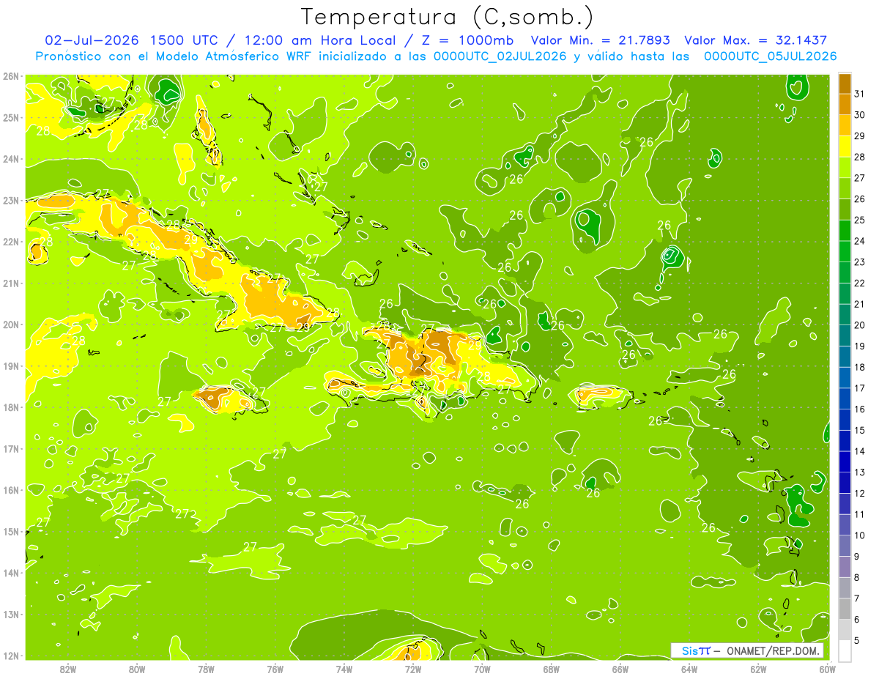Click the legend value label "16"
879x679 pixels.
point(860,409)
